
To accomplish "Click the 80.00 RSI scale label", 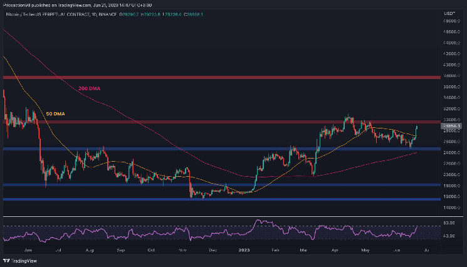I will click(449, 223).
